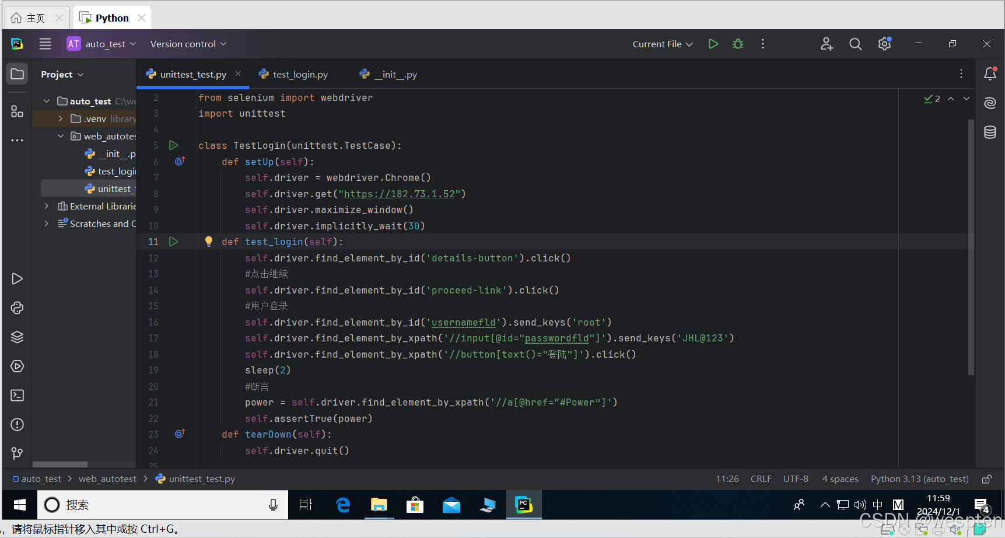Open Search Everywhere with the magnifier icon
Image resolution: width=1005 pixels, height=538 pixels.
855,44
